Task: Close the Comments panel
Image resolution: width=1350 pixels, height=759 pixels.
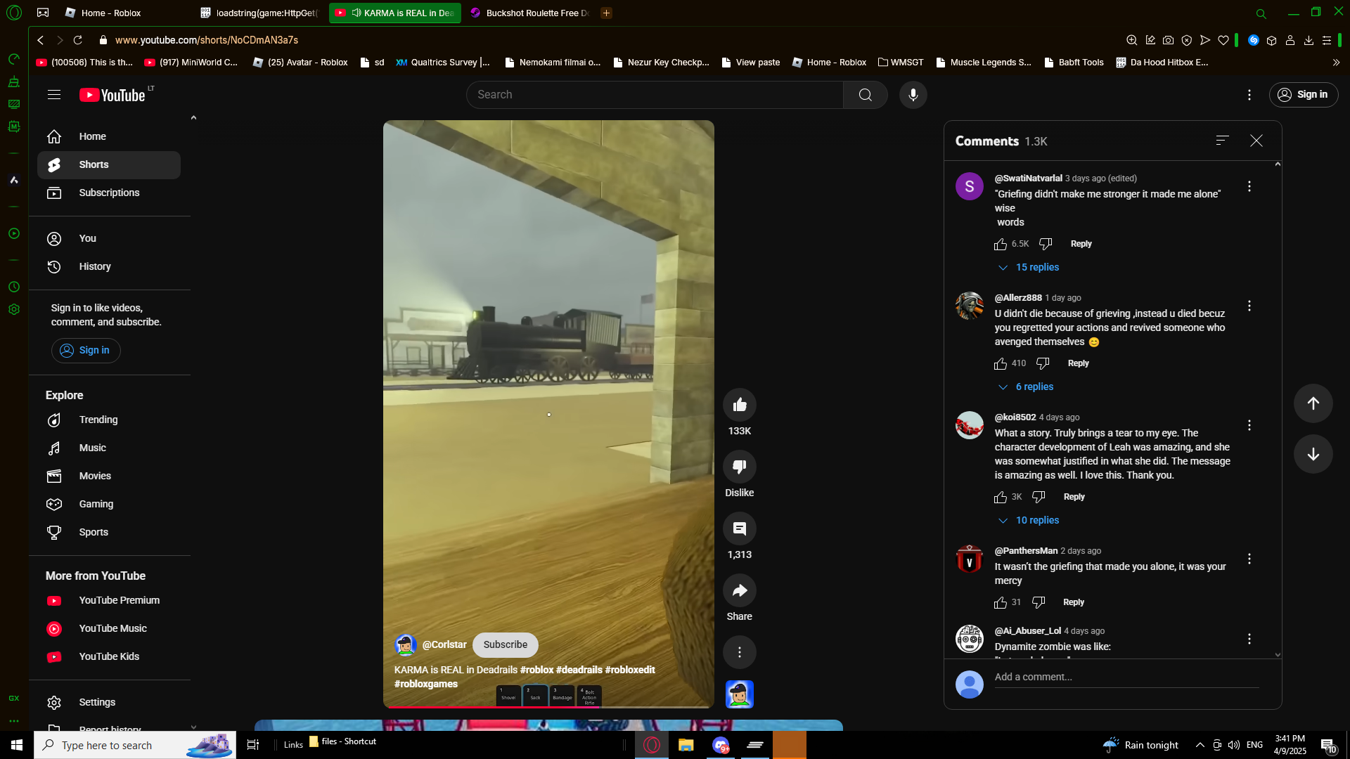Action: [1256, 141]
